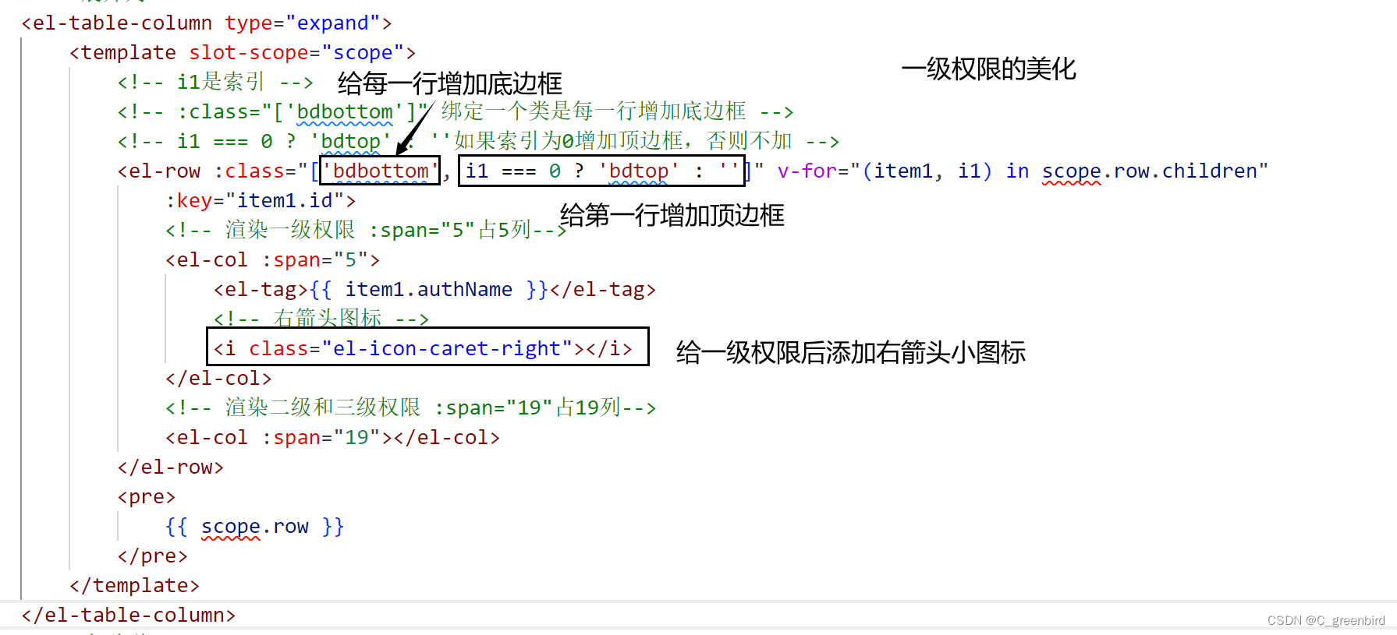Click the comment '右箭头图标'
This screenshot has width=1397, height=635.
pyautogui.click(x=321, y=318)
